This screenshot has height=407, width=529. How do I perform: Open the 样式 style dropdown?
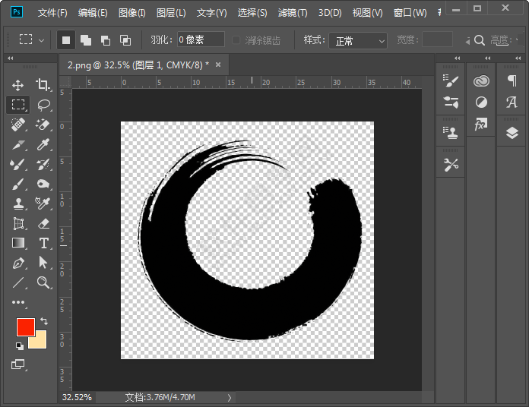(x=358, y=41)
